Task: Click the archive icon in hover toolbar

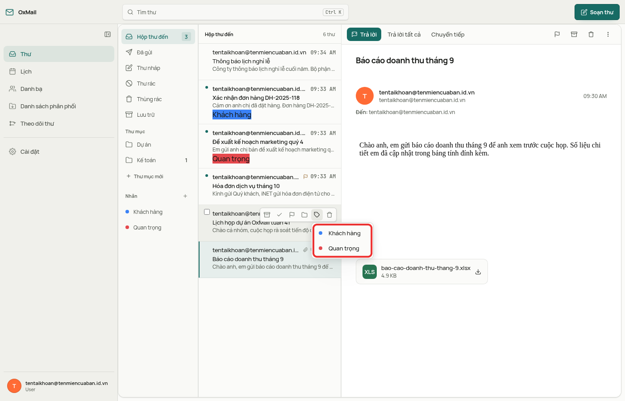Action: tap(267, 215)
